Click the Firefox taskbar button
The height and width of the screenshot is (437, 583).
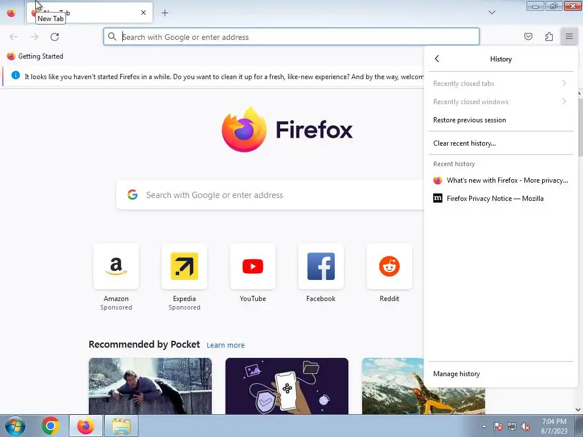tap(86, 426)
